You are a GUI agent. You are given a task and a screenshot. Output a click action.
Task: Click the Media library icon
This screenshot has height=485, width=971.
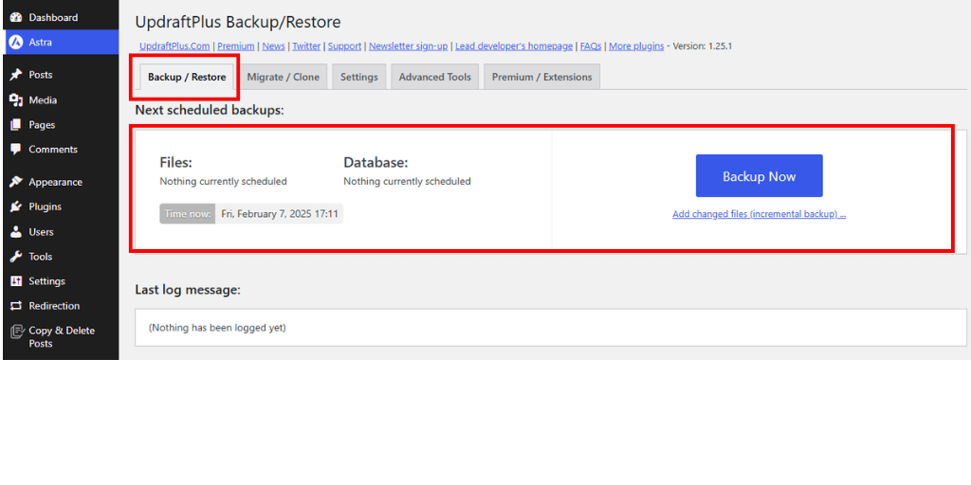17,100
